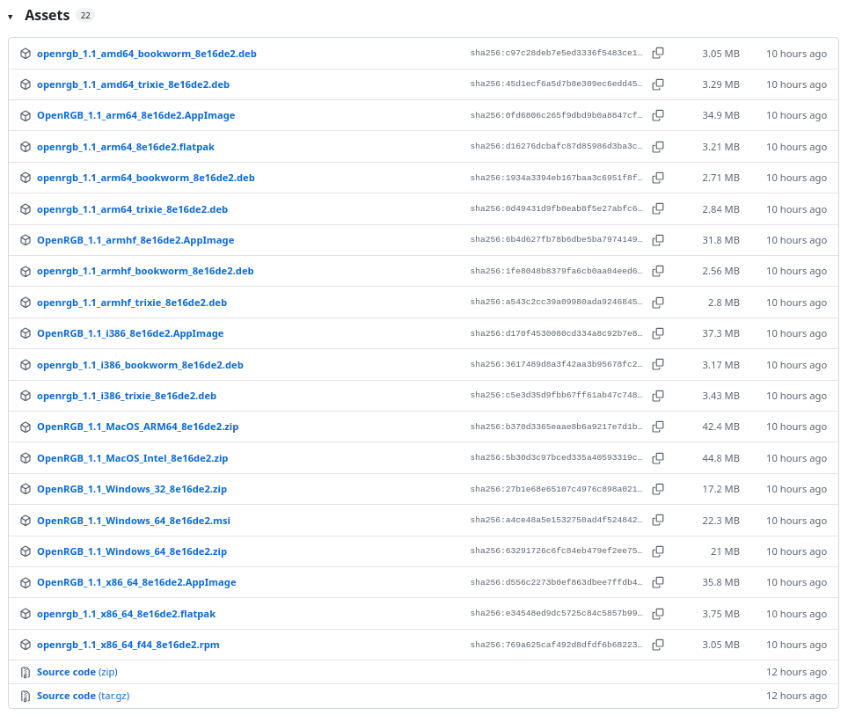Select hash text starting sha256:c97c28deb7e5
Image resolution: width=848 pixels, height=715 pixels.
(x=557, y=53)
